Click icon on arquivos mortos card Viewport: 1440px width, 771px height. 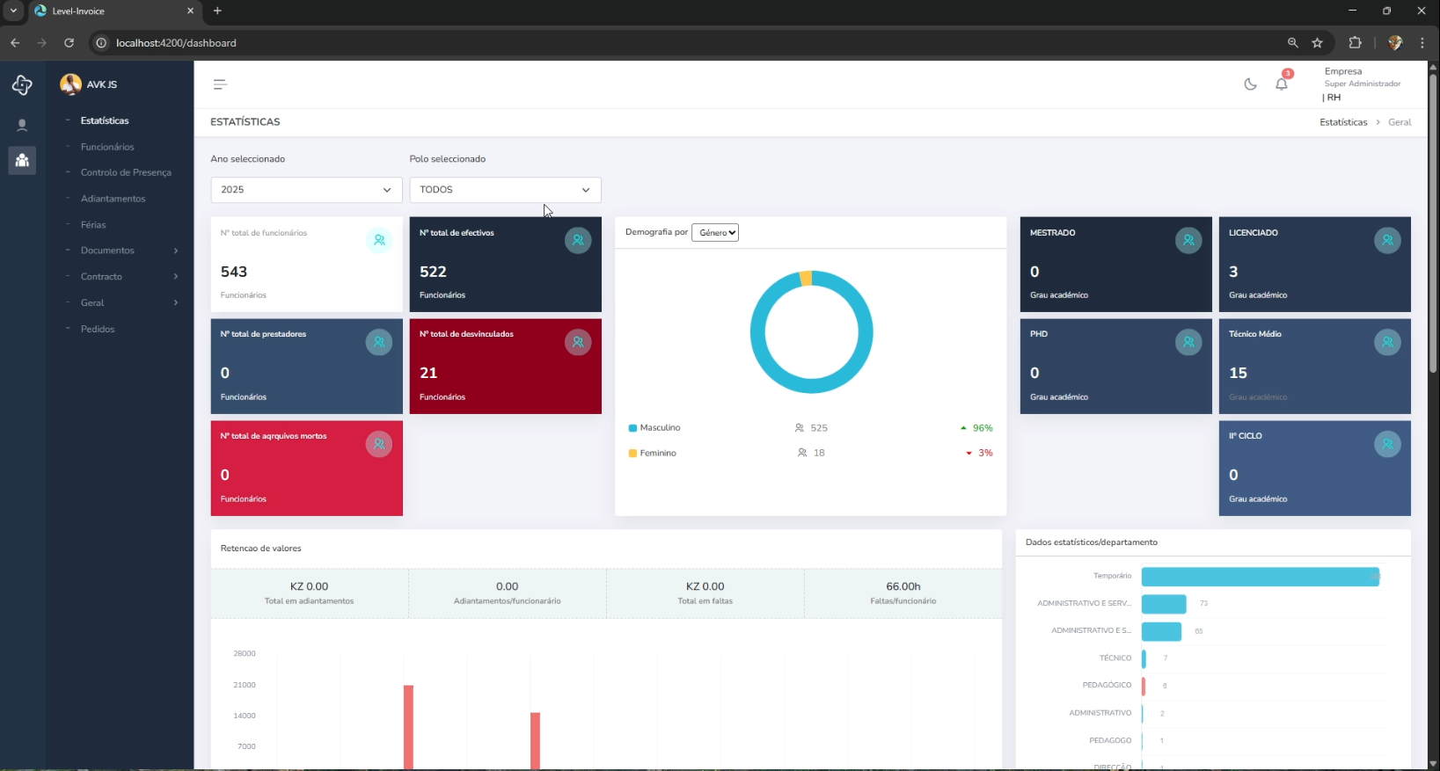[x=379, y=444]
